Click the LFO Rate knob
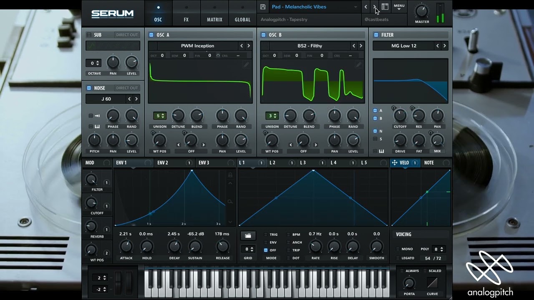534x300 pixels. click(315, 247)
